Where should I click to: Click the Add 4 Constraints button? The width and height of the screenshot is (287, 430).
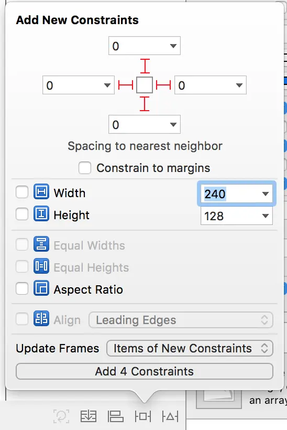(x=145, y=371)
